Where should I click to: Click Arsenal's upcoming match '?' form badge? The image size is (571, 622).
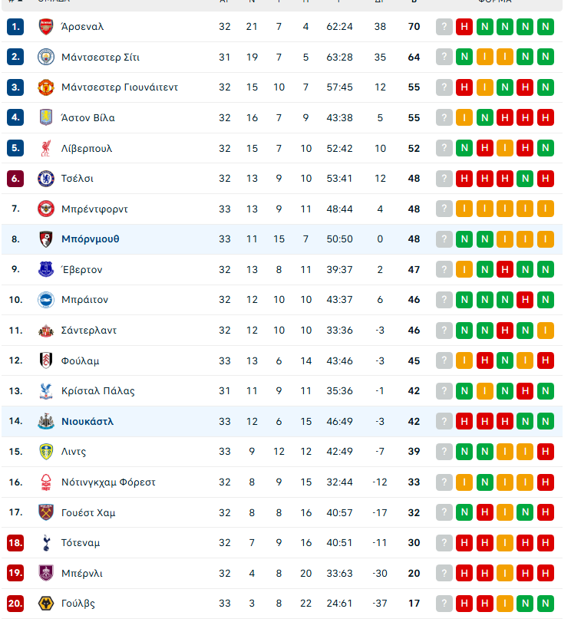[444, 27]
